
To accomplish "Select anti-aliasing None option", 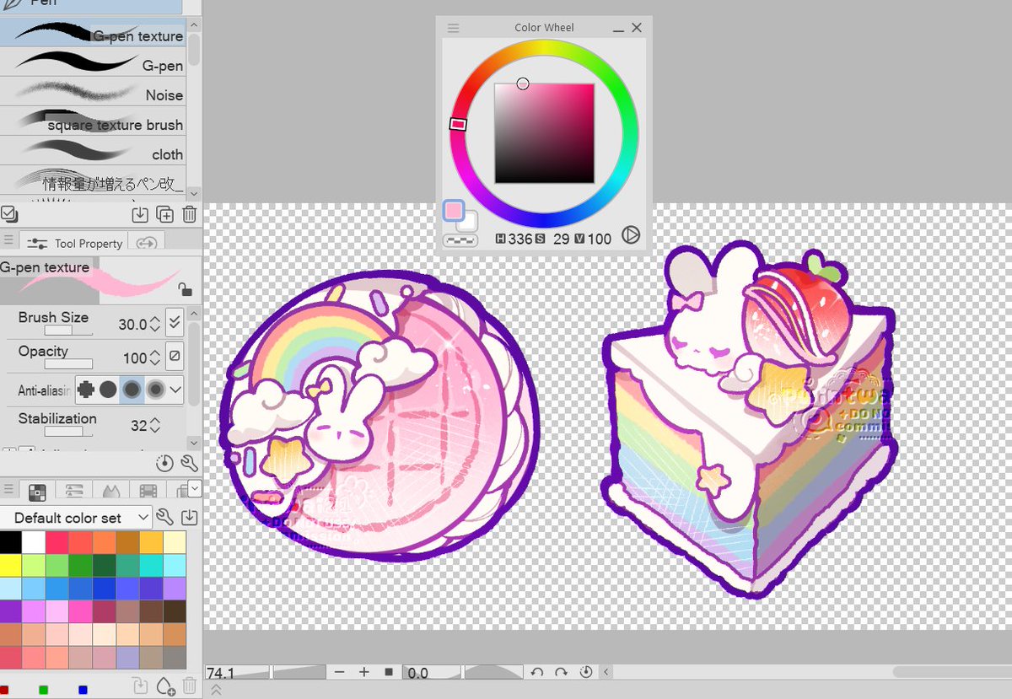I will click(x=85, y=390).
